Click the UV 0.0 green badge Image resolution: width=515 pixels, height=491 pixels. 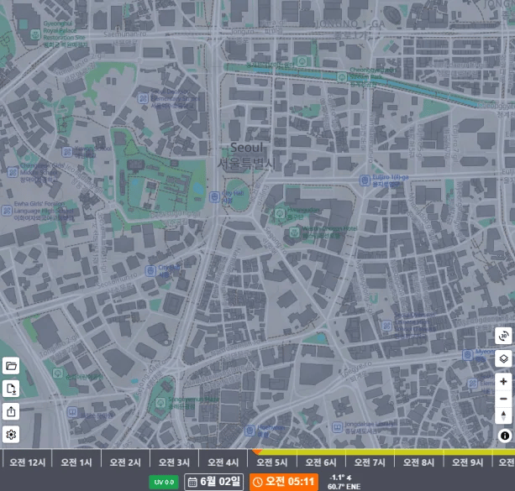click(x=164, y=482)
